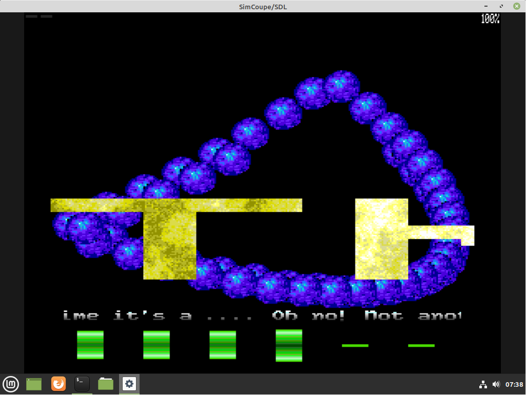526x395 pixels.
Task: Click a thin green dash indicator near the bars
Action: (x=355, y=346)
